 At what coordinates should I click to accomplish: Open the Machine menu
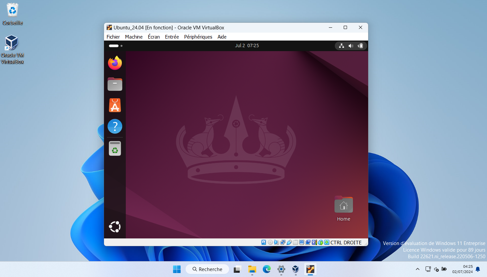click(x=134, y=37)
